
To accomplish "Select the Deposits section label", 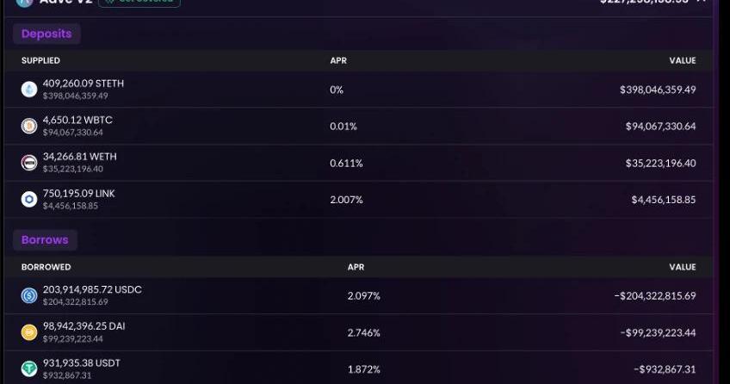I will (46, 34).
